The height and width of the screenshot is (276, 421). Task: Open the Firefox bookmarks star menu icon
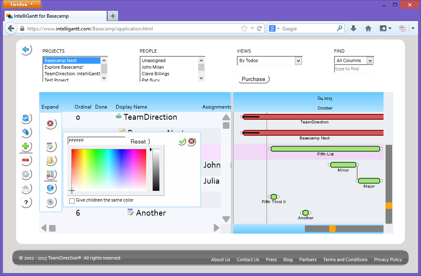click(385, 28)
